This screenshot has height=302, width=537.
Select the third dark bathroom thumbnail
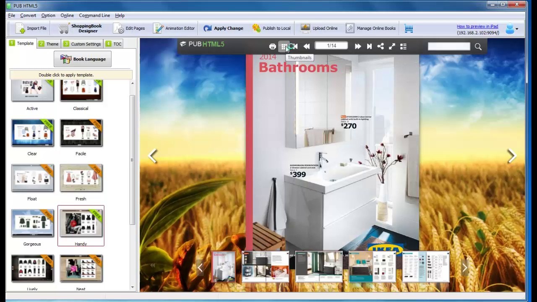(x=319, y=267)
